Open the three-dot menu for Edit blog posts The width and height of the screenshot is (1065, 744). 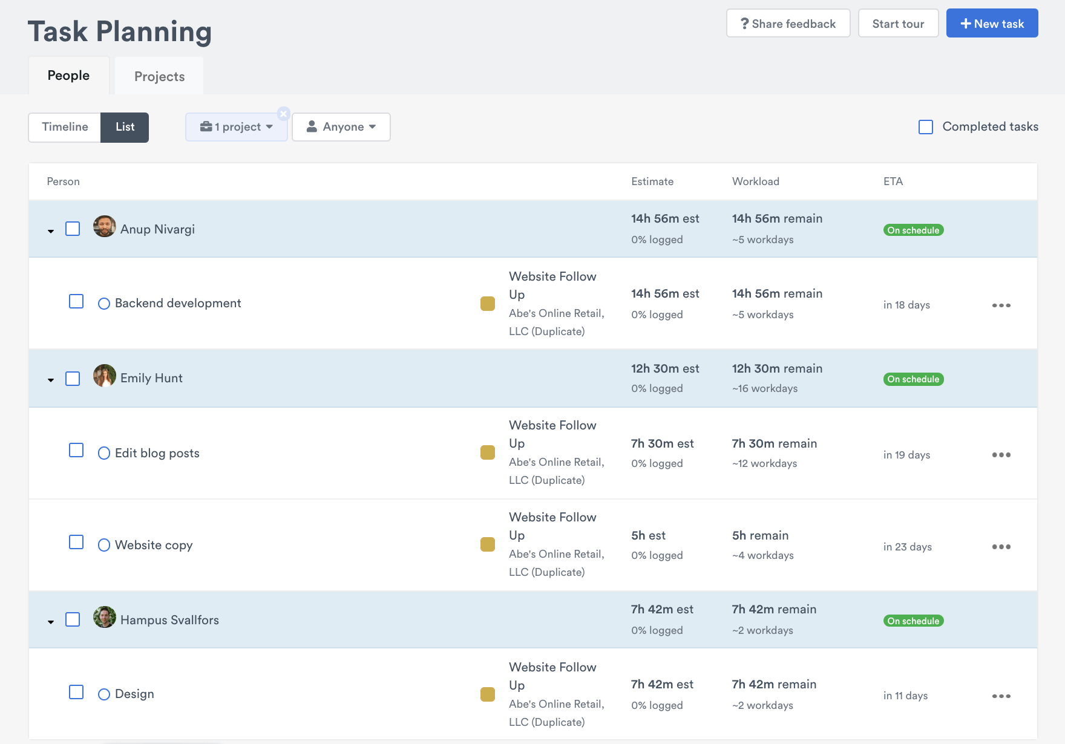pyautogui.click(x=1001, y=455)
